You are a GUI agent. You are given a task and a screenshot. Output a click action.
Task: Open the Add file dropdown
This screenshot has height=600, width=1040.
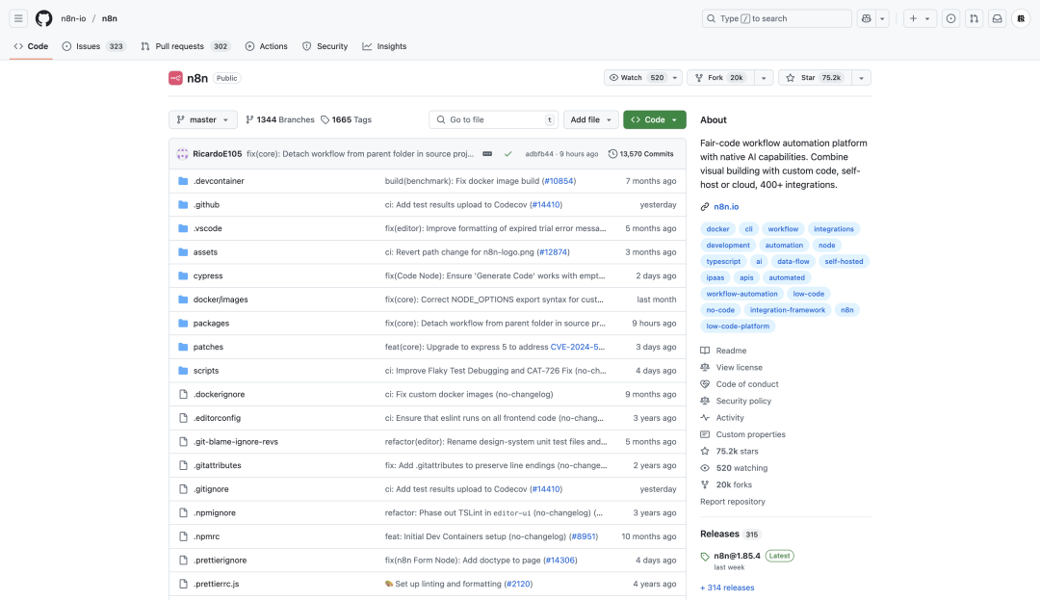pyautogui.click(x=590, y=120)
